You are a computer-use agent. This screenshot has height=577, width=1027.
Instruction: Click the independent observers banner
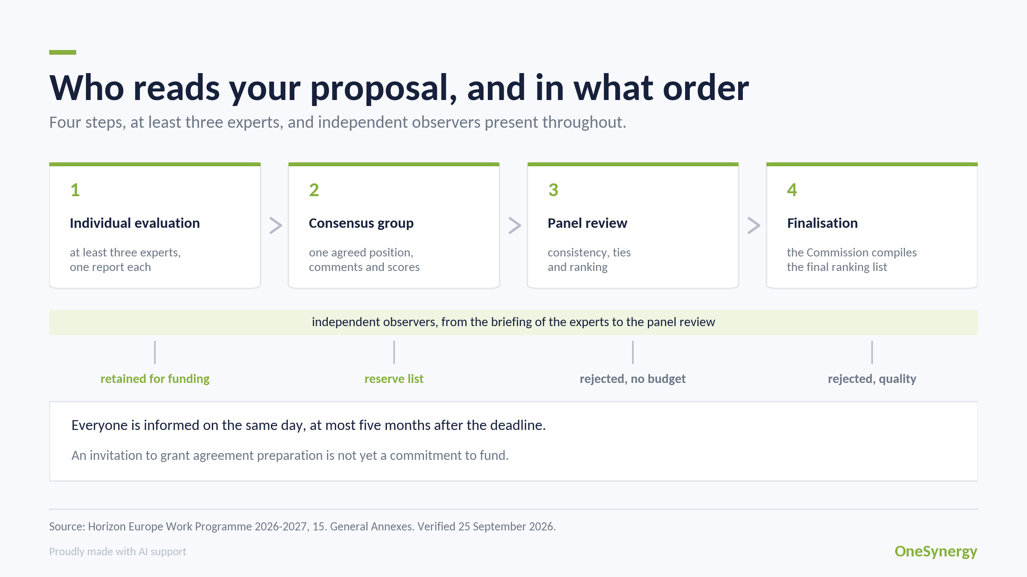pos(513,322)
